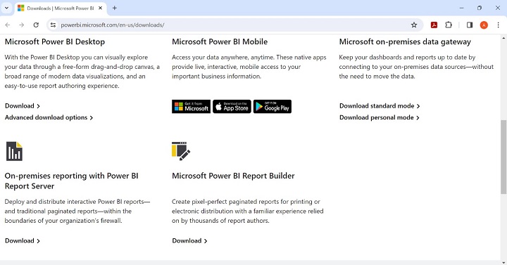Open the Chrome profile avatar
507x265 pixels.
coord(484,25)
